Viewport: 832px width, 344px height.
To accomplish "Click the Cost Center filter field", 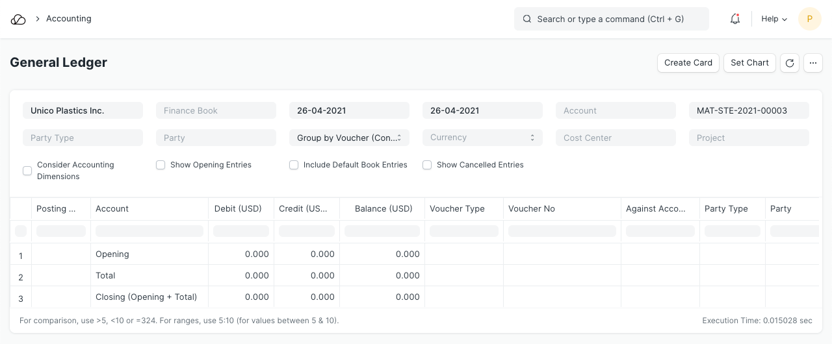I will pos(616,138).
